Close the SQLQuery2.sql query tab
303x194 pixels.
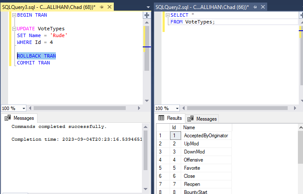[263, 7]
